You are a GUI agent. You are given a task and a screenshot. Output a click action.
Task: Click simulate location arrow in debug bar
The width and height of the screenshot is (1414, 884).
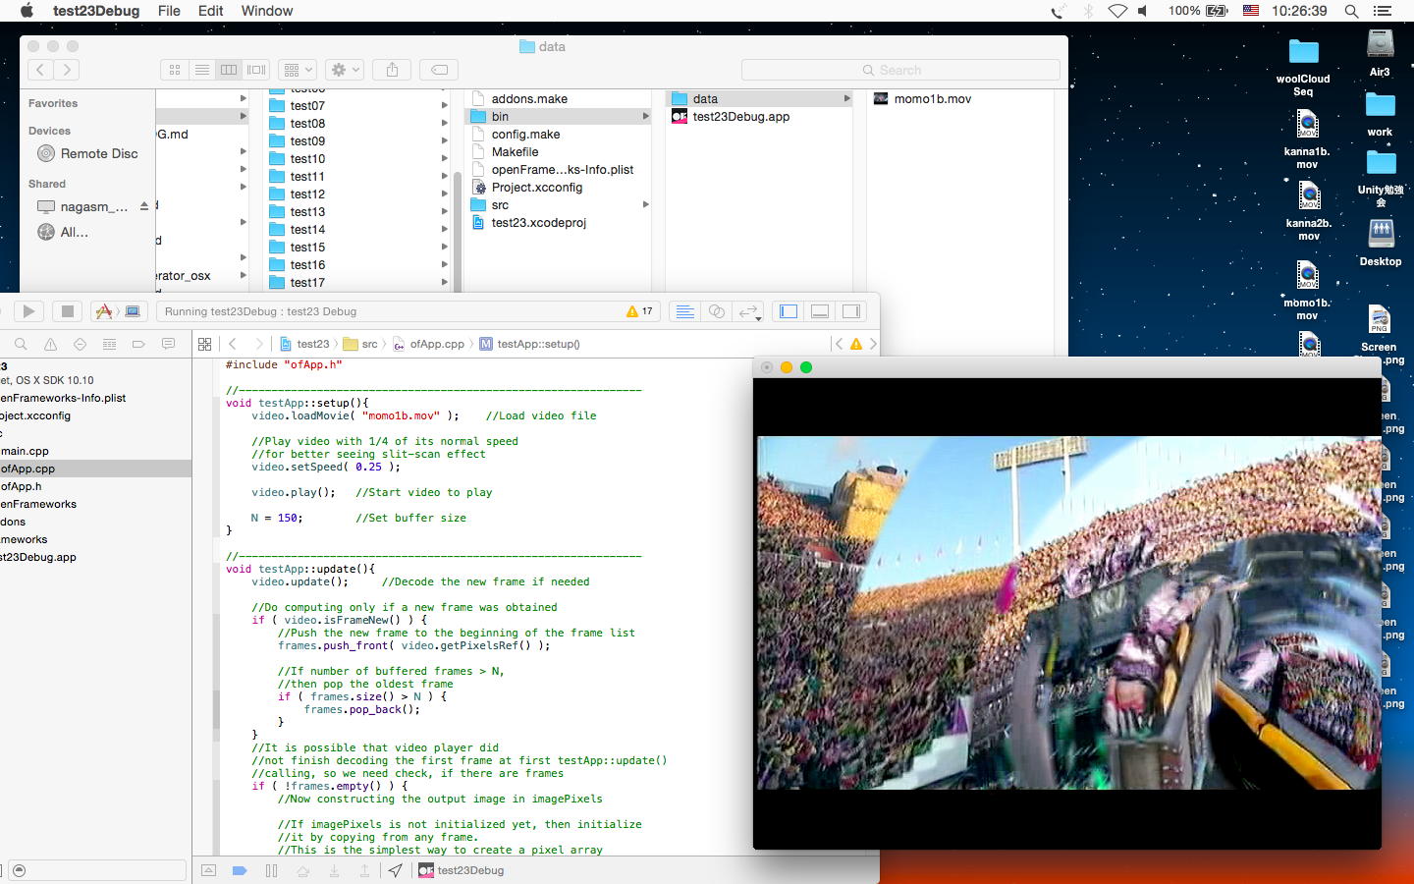395,870
